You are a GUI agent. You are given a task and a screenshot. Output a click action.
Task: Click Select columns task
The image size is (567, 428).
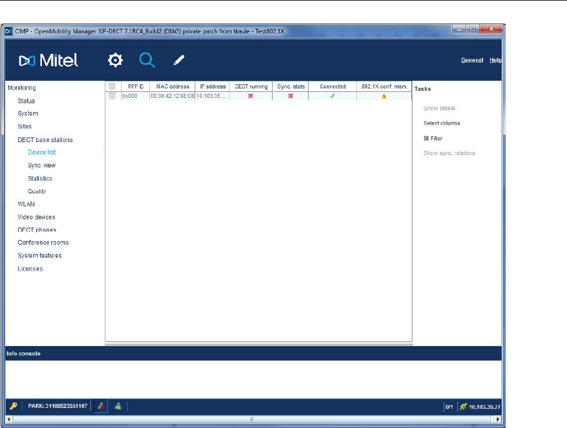(442, 123)
